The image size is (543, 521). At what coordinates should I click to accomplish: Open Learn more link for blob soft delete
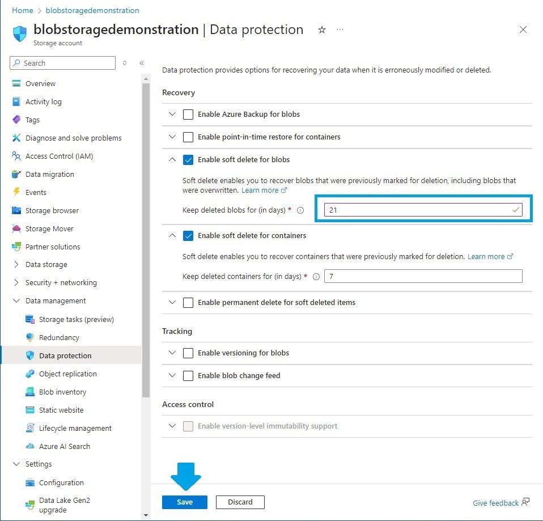point(264,190)
